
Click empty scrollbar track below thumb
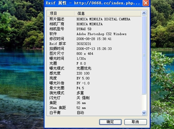coord(144,102)
